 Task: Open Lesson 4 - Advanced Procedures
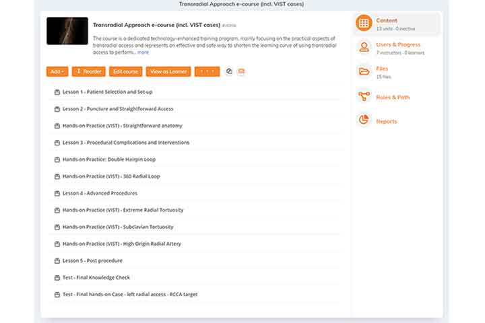(100, 194)
